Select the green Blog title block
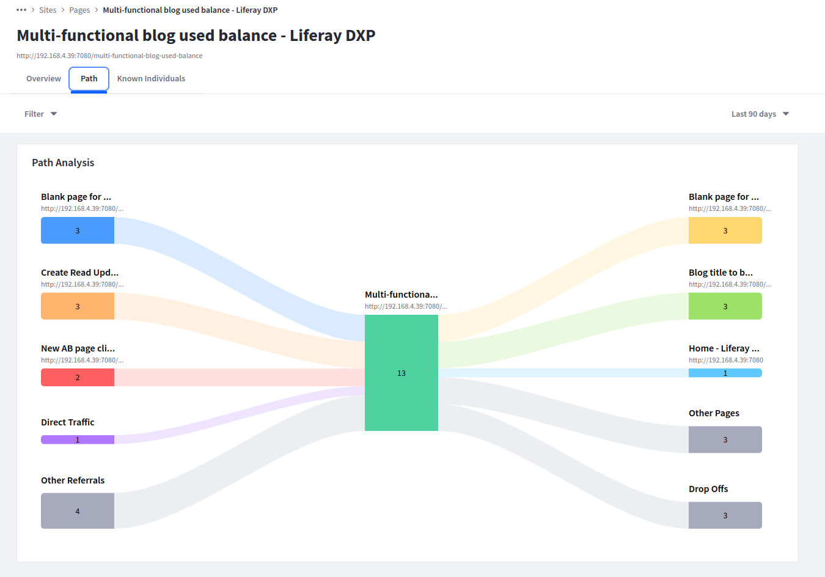Image resolution: width=825 pixels, height=577 pixels. (725, 306)
